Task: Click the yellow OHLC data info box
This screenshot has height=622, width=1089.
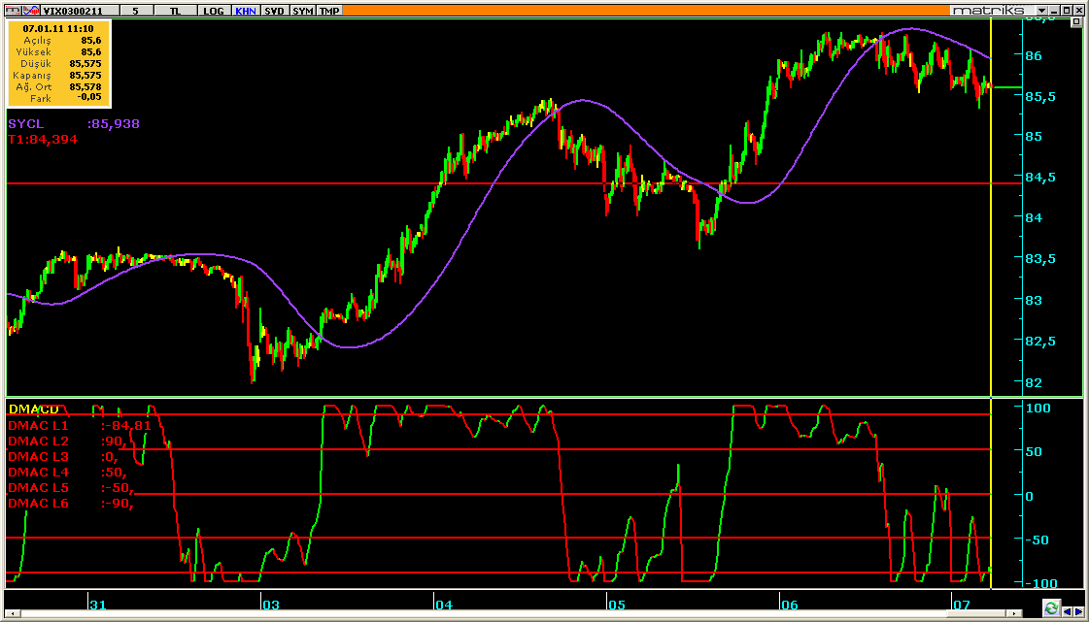Action: (59, 64)
